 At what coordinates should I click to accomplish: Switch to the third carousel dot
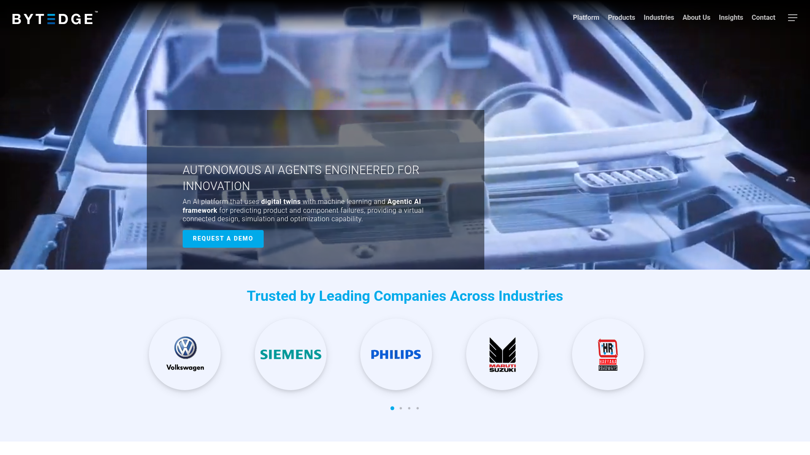(409, 408)
